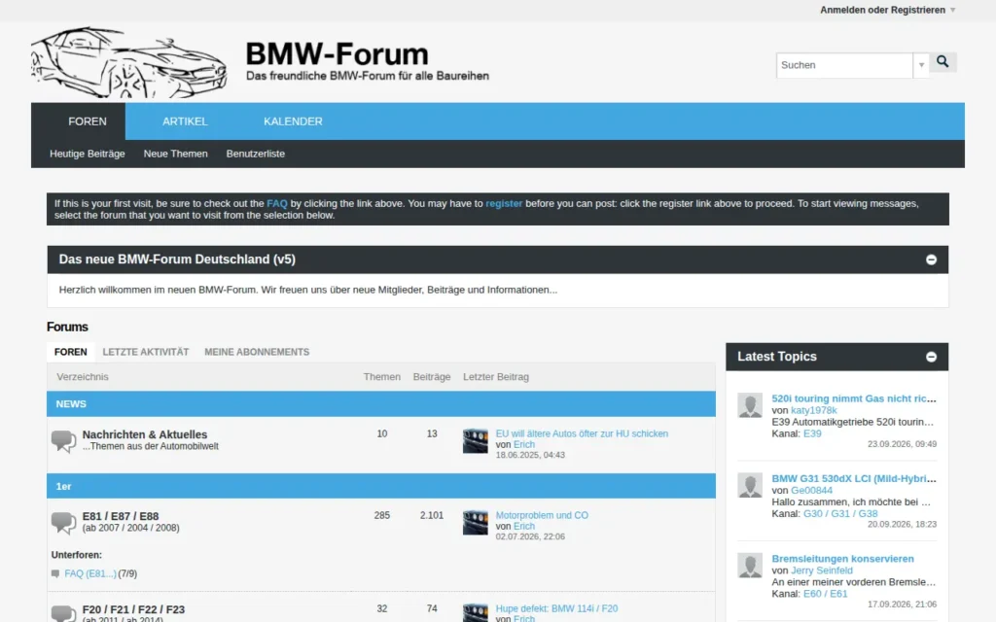Viewport: 996px width, 622px height.
Task: Select the ARTIKEL main tab
Action: (x=185, y=121)
